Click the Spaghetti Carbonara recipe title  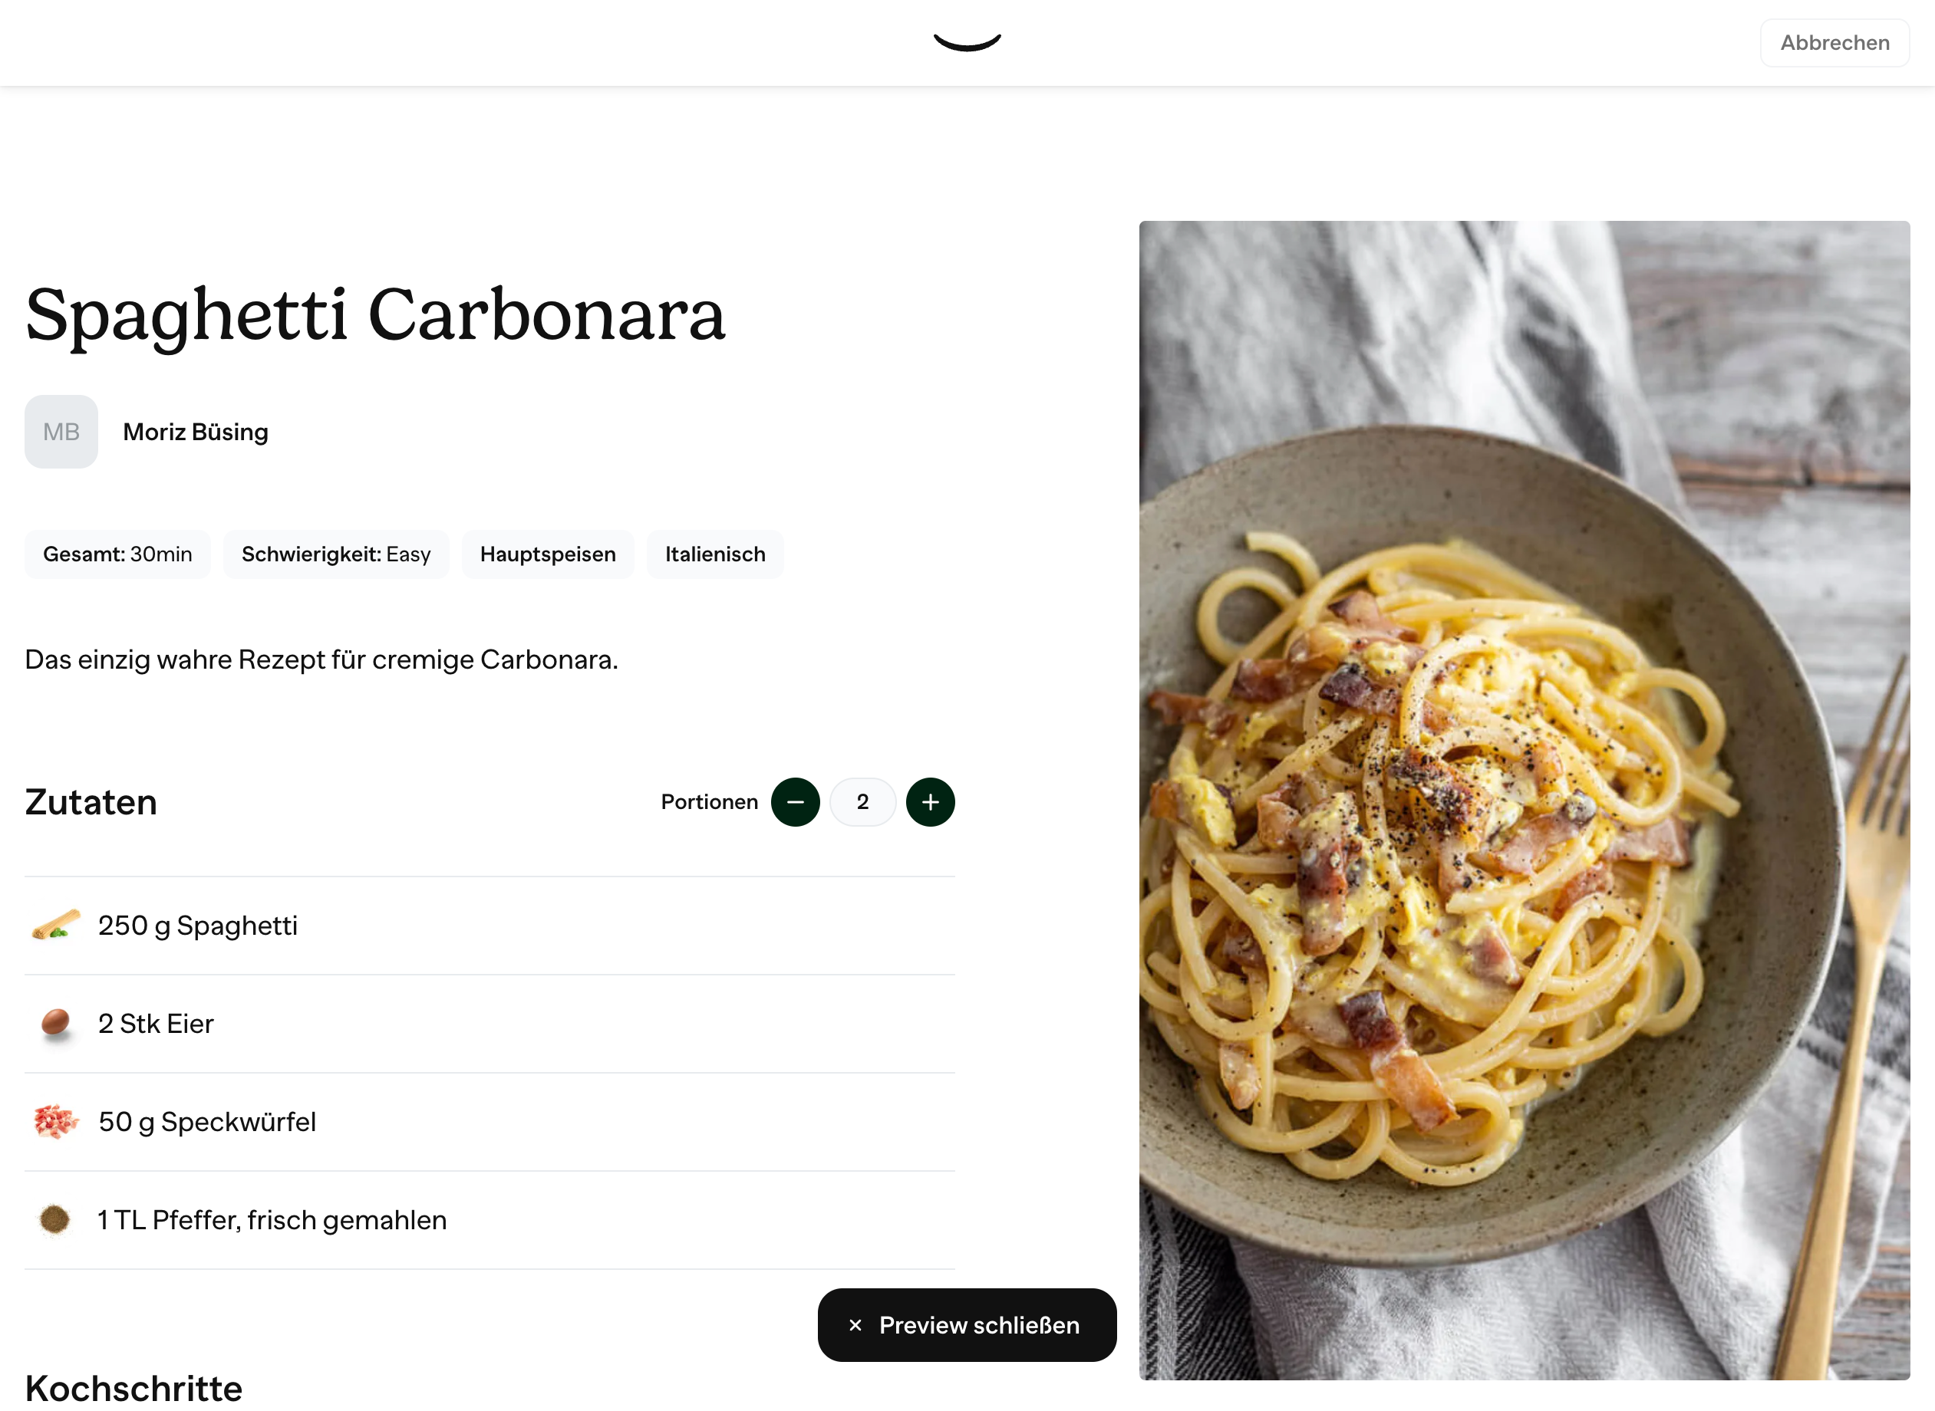click(x=375, y=314)
